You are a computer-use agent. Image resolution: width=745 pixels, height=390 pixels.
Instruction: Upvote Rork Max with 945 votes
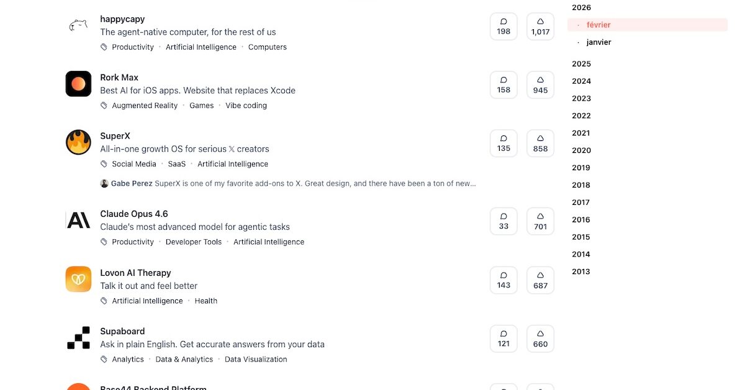click(540, 84)
